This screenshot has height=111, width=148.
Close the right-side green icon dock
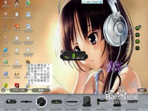coord(140,26)
